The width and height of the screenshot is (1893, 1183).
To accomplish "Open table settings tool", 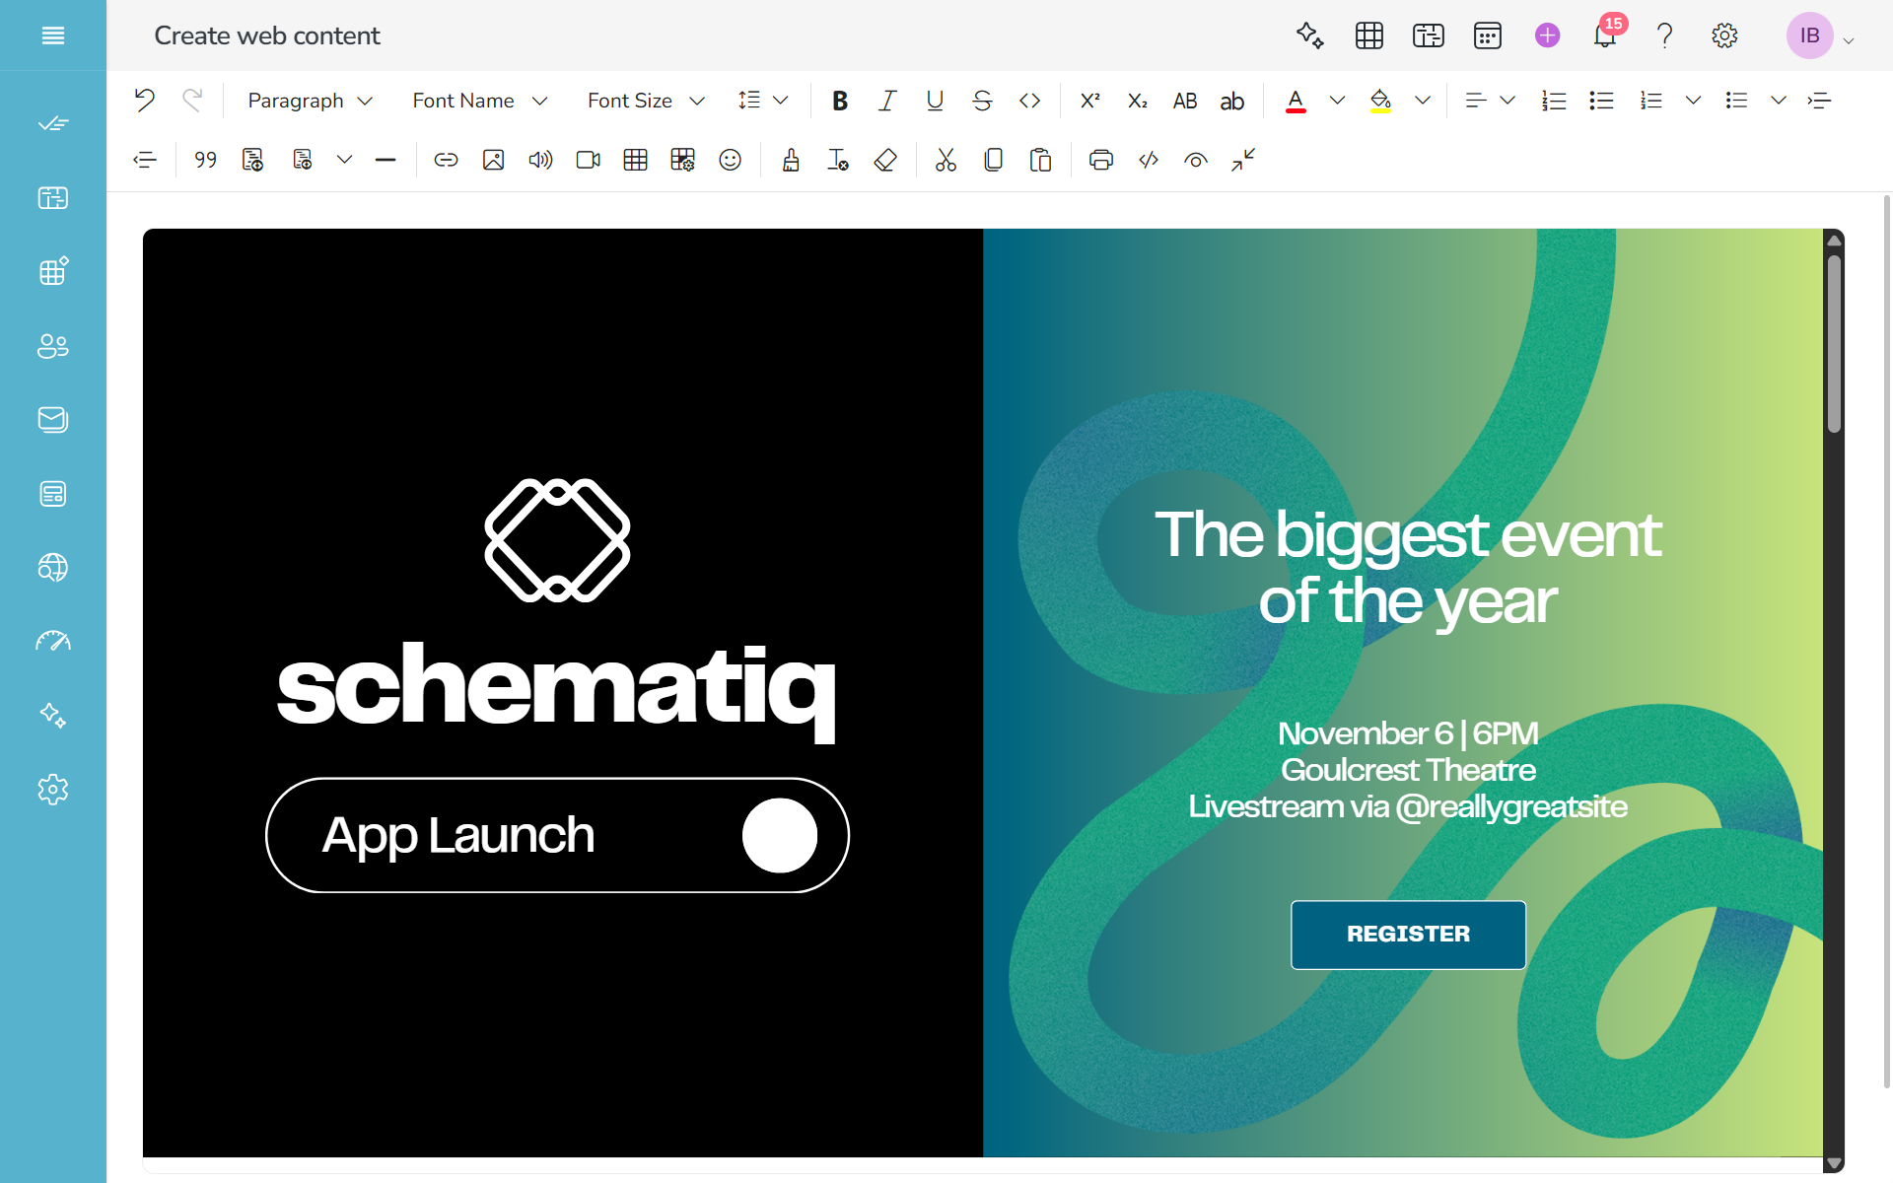I will [682, 160].
